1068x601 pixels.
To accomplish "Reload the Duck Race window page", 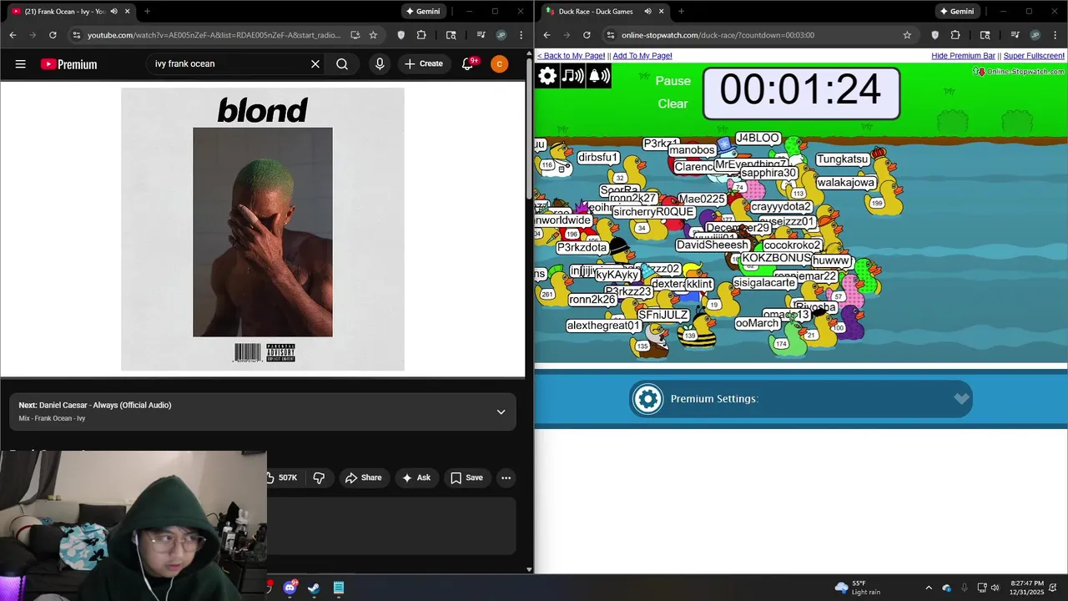I will click(587, 35).
